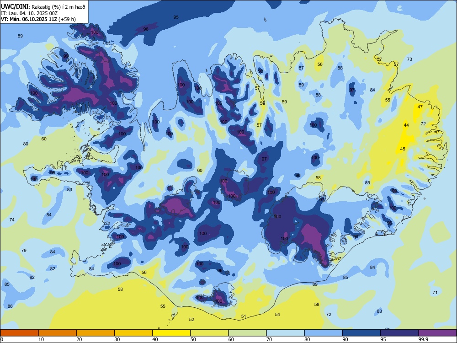Screen dimensions: 457x343
Task: Click the humidity value 71 over the sea
Action: [435, 292]
